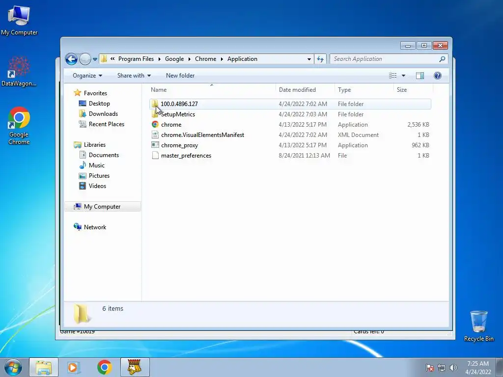Select Network in navigation pane
This screenshot has height=377, width=503.
(x=95, y=227)
